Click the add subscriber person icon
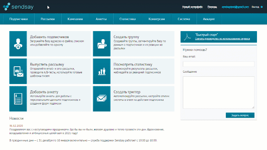 click(x=18, y=43)
